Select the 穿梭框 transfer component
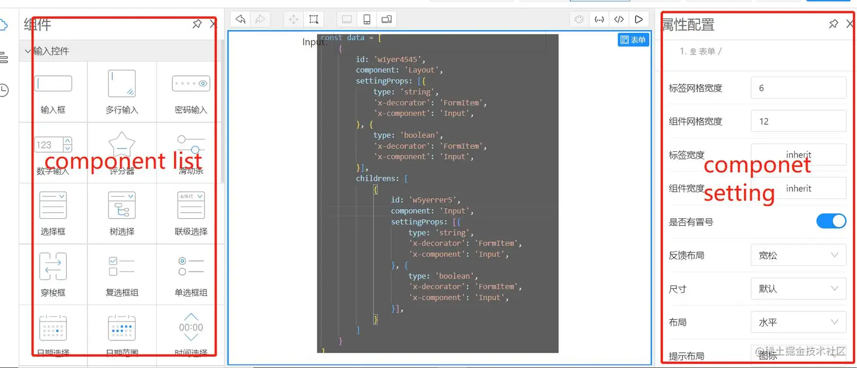Screen dimensions: 857x368 pos(53,274)
